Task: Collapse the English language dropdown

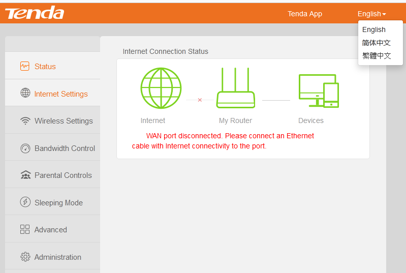Action: click(371, 14)
